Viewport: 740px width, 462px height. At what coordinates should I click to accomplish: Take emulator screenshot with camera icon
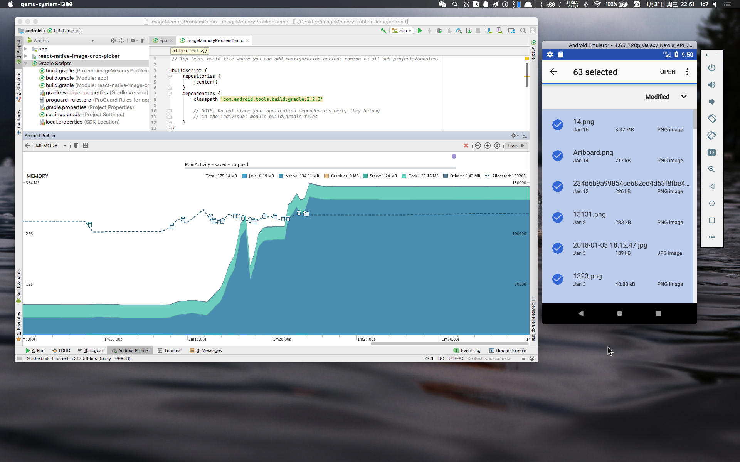click(x=712, y=152)
